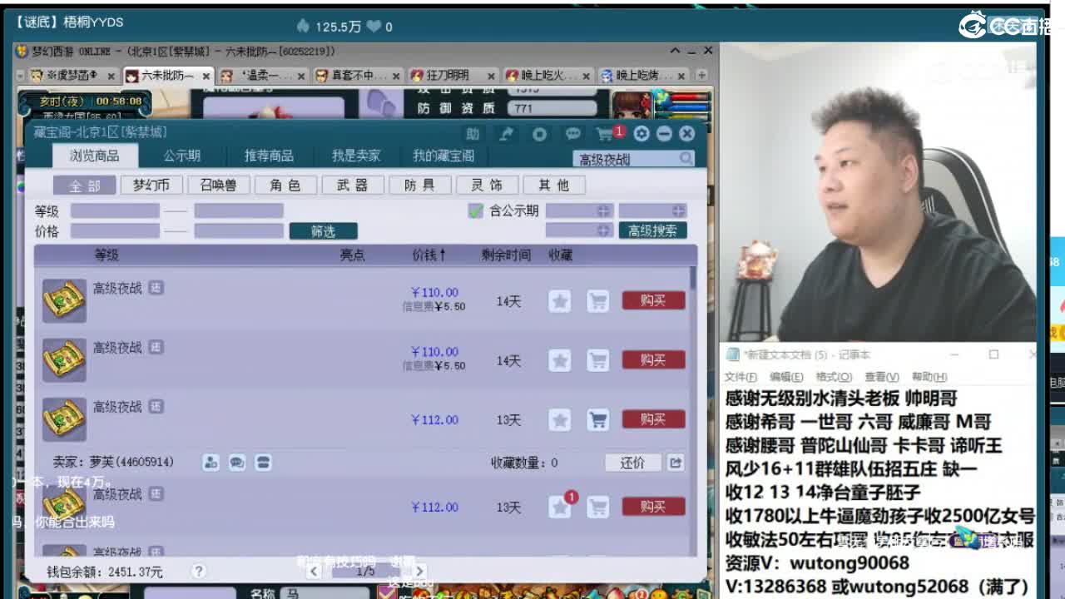Select 灵饰 category filter
The image size is (1065, 599).
click(x=487, y=185)
